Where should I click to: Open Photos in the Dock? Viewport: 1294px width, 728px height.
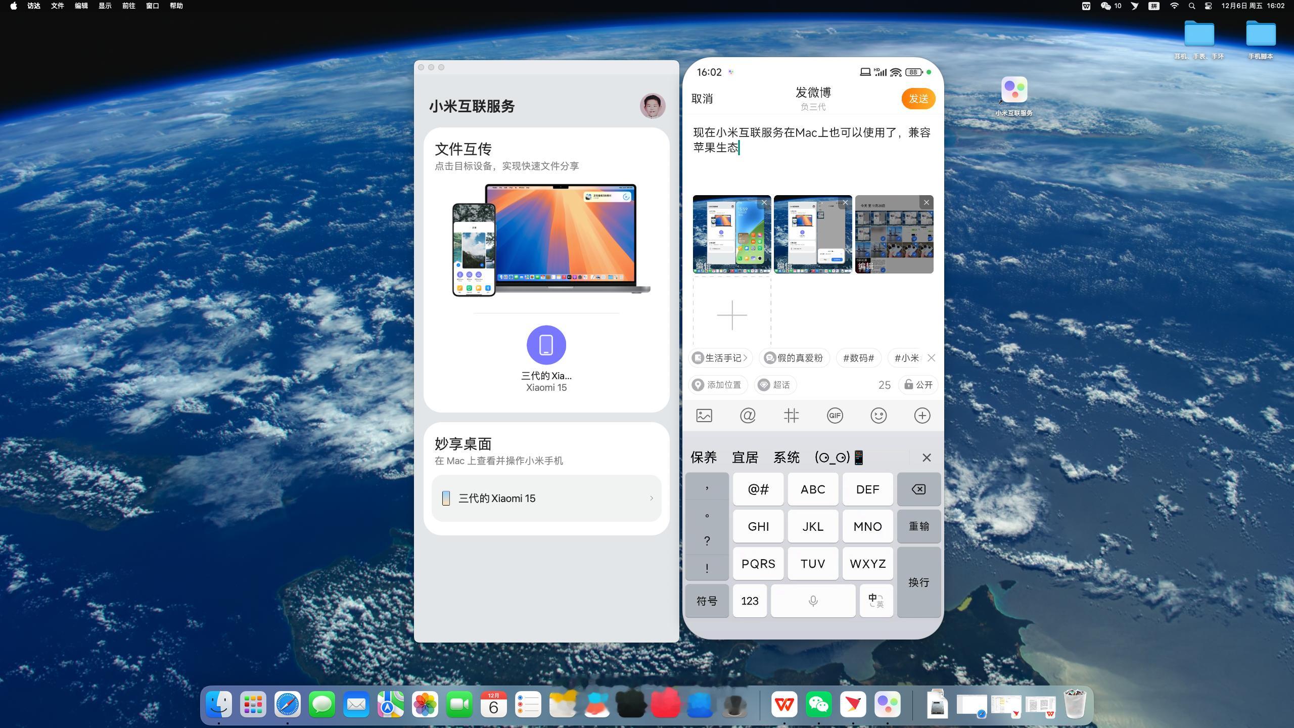[425, 704]
